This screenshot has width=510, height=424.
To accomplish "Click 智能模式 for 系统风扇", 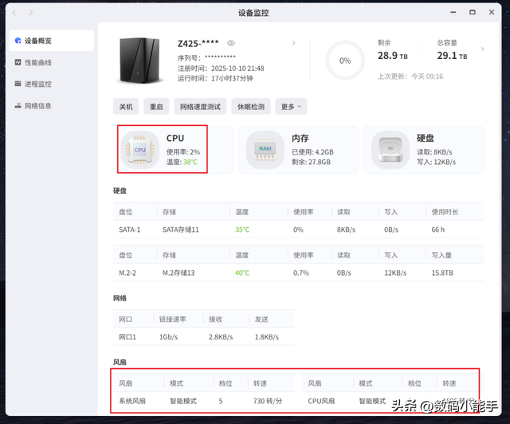I will click(183, 401).
